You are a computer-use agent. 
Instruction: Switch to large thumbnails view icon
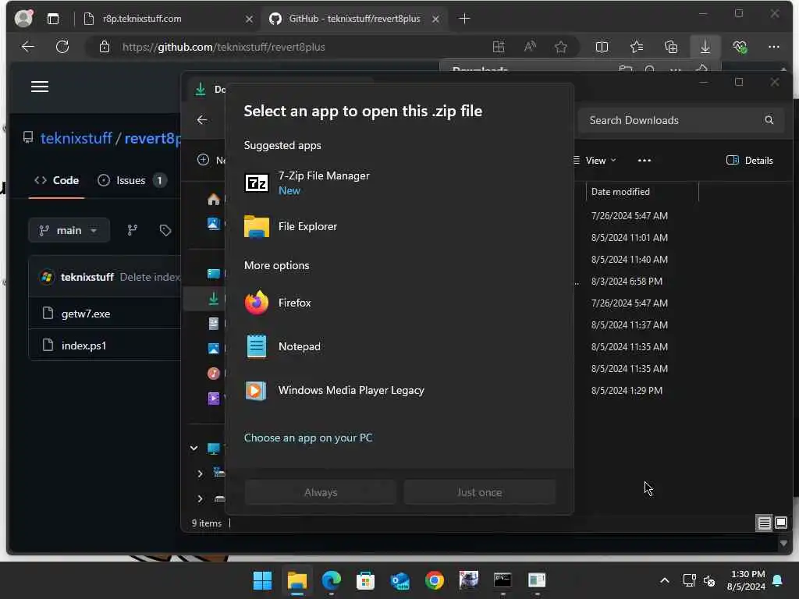pyautogui.click(x=780, y=523)
